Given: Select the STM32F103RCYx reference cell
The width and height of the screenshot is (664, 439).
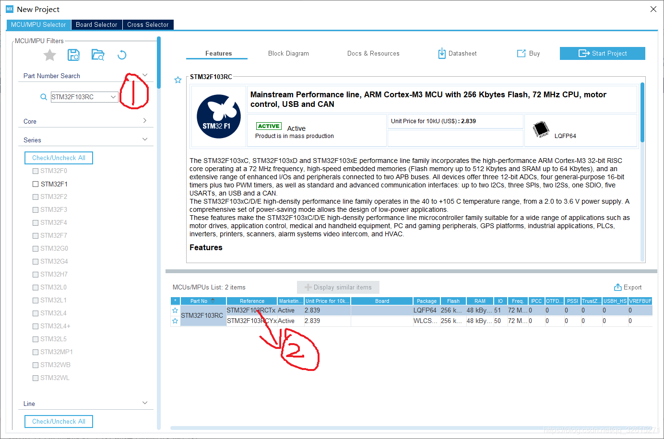Looking at the screenshot, I should click(252, 321).
